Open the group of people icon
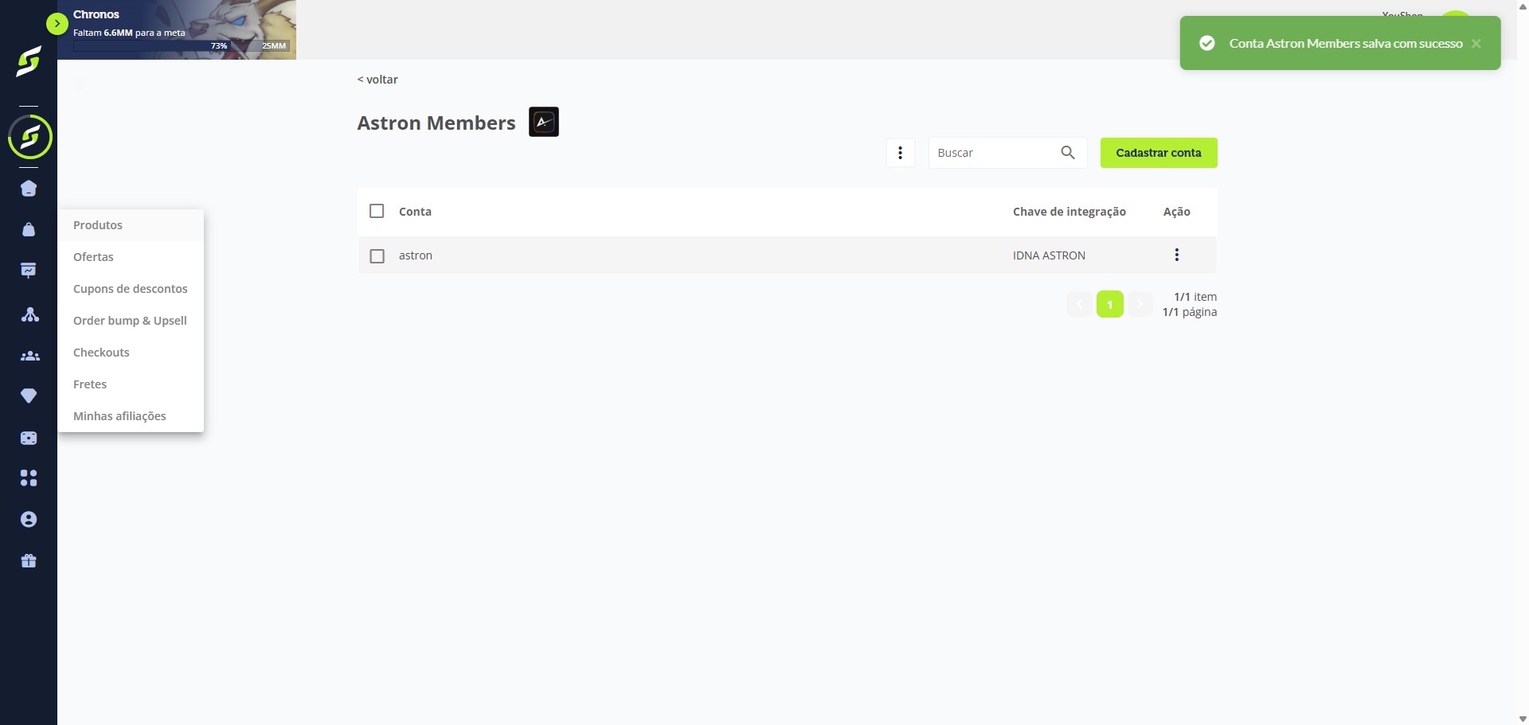The height and width of the screenshot is (725, 1529). (x=29, y=356)
